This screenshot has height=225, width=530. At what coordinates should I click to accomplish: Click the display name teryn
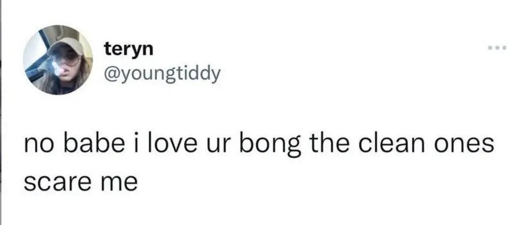tap(129, 48)
